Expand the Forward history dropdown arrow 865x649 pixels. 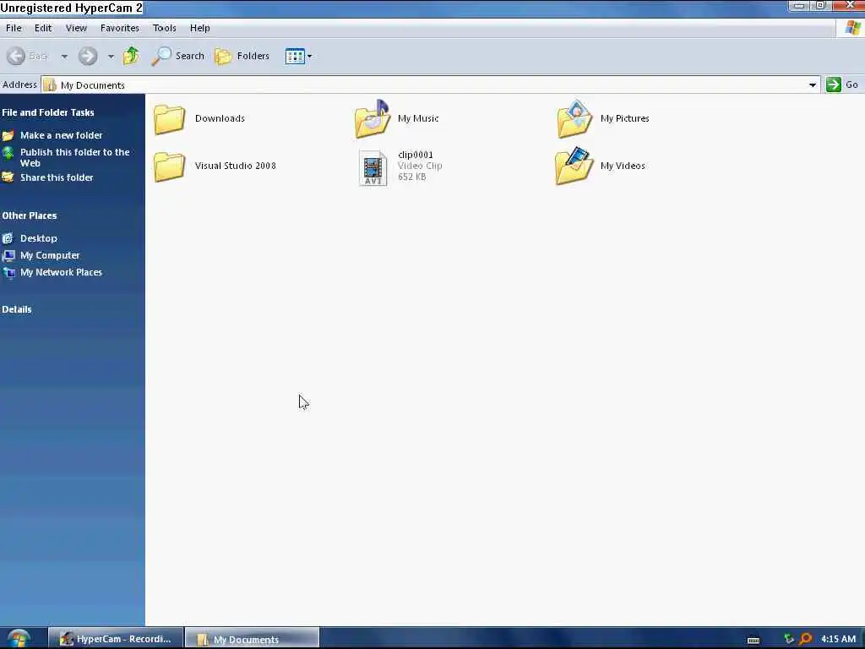pos(111,57)
